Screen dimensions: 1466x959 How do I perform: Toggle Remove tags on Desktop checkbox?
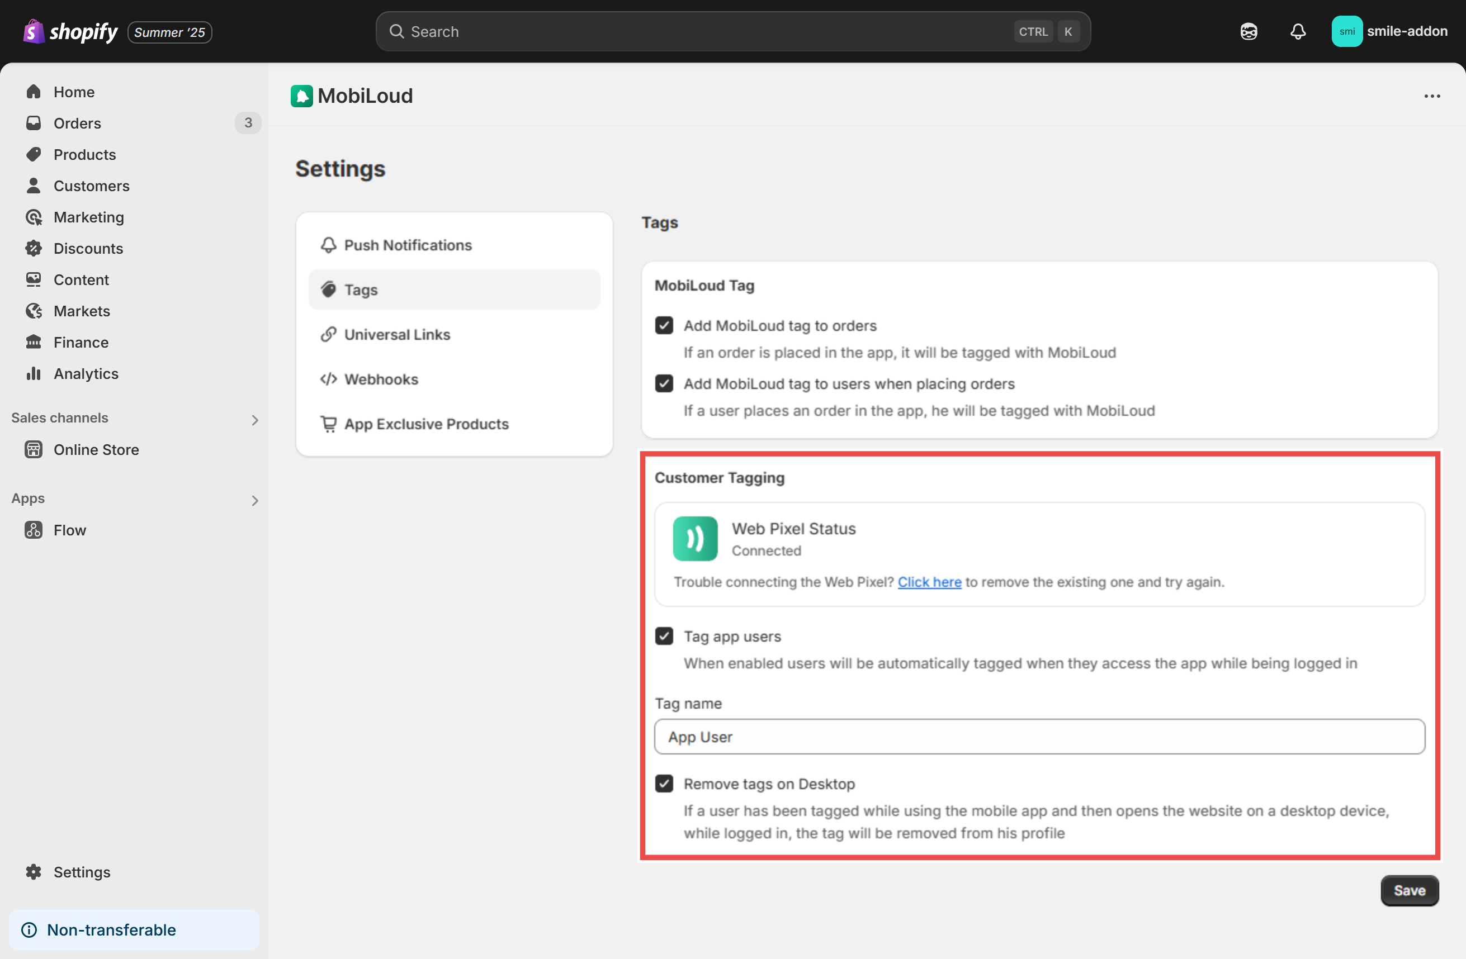pos(664,784)
